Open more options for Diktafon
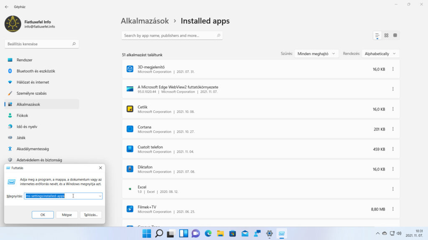This screenshot has height=240, width=428. pos(393,169)
